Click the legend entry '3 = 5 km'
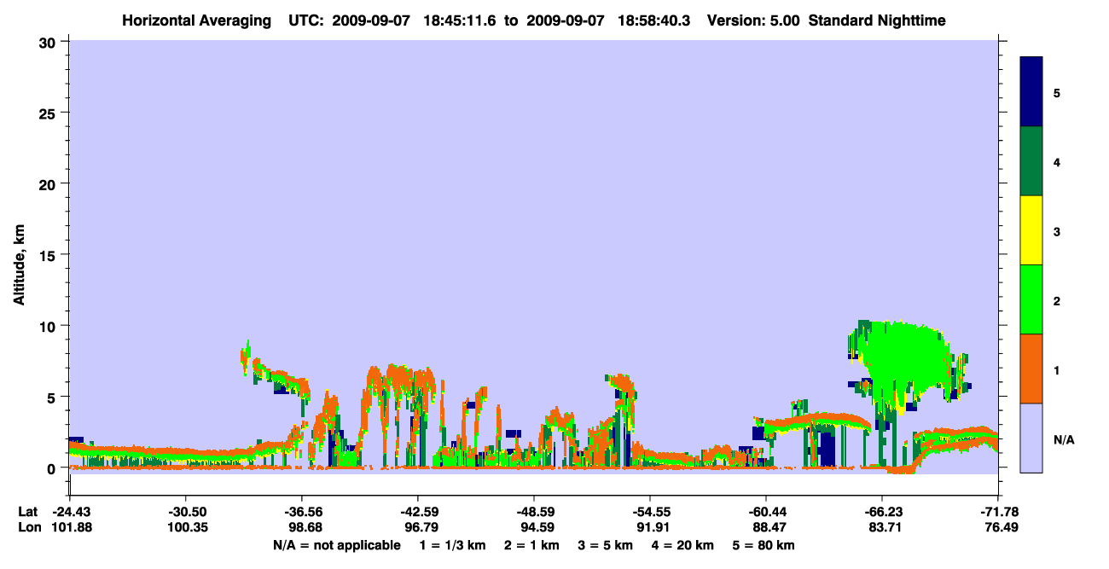 pyautogui.click(x=606, y=545)
